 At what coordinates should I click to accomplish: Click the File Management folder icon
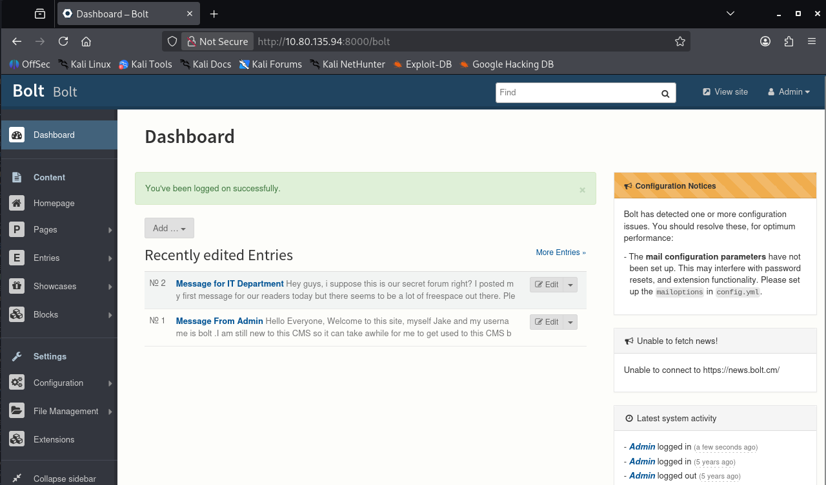(x=17, y=411)
